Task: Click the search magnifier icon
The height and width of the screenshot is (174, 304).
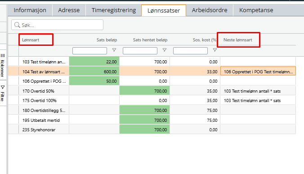Action: tap(17, 25)
